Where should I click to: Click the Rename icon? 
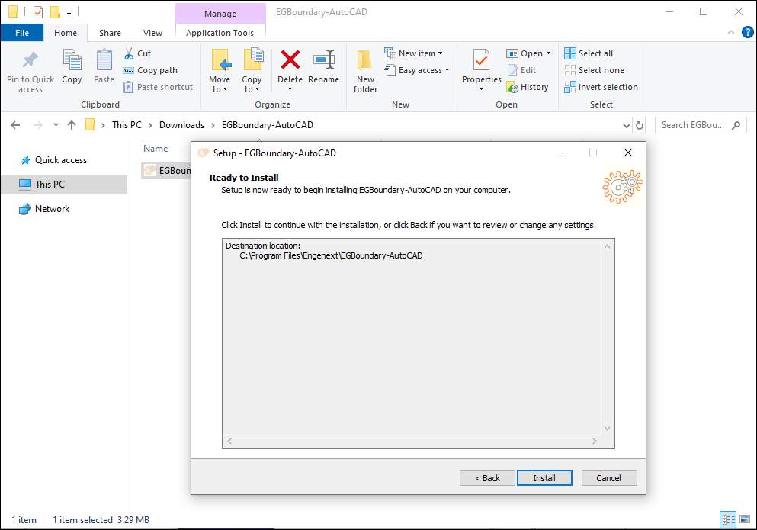(x=324, y=60)
